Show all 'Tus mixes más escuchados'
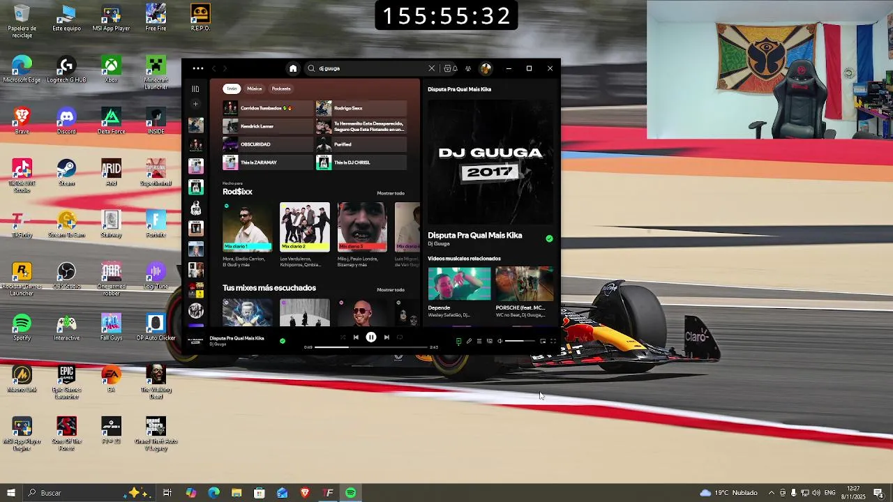Screen dimensions: 893x502 click(391, 289)
